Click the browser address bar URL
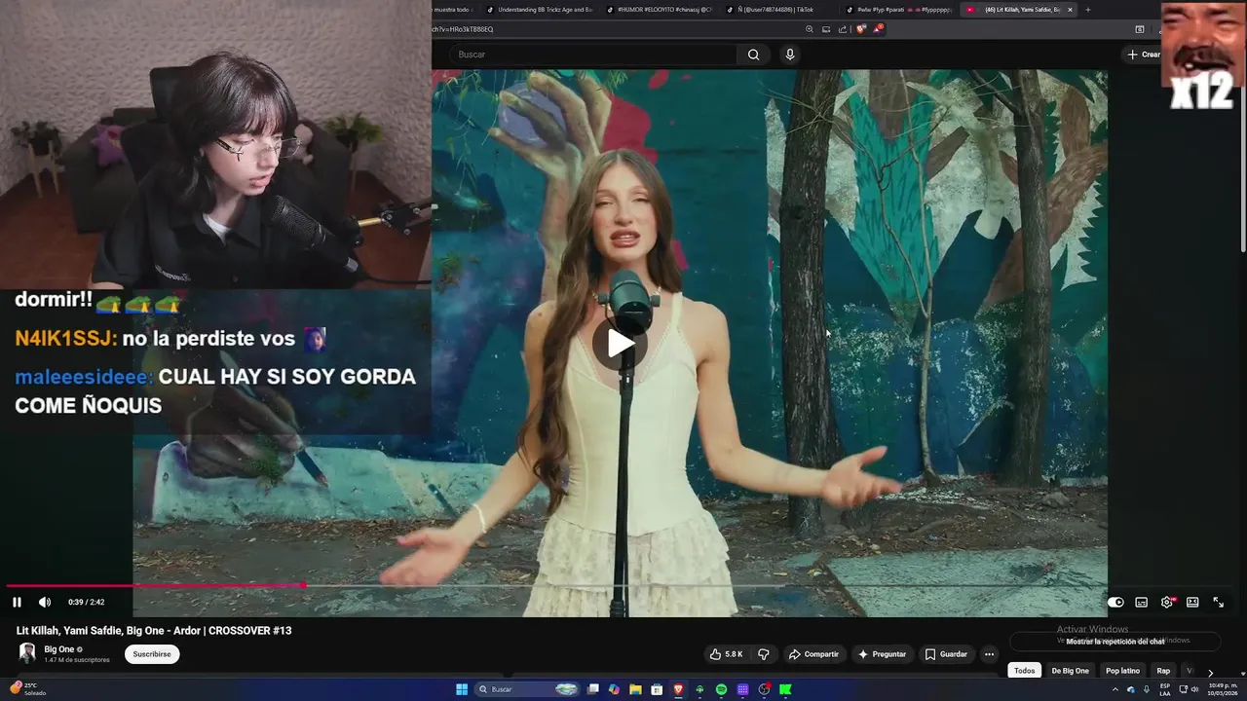Image resolution: width=1247 pixels, height=701 pixels. [464, 29]
